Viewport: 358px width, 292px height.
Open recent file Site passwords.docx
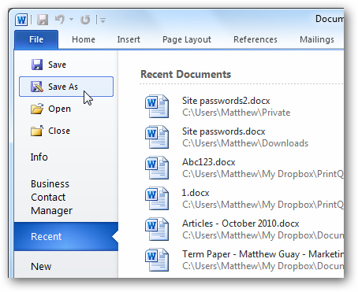[x=224, y=131]
